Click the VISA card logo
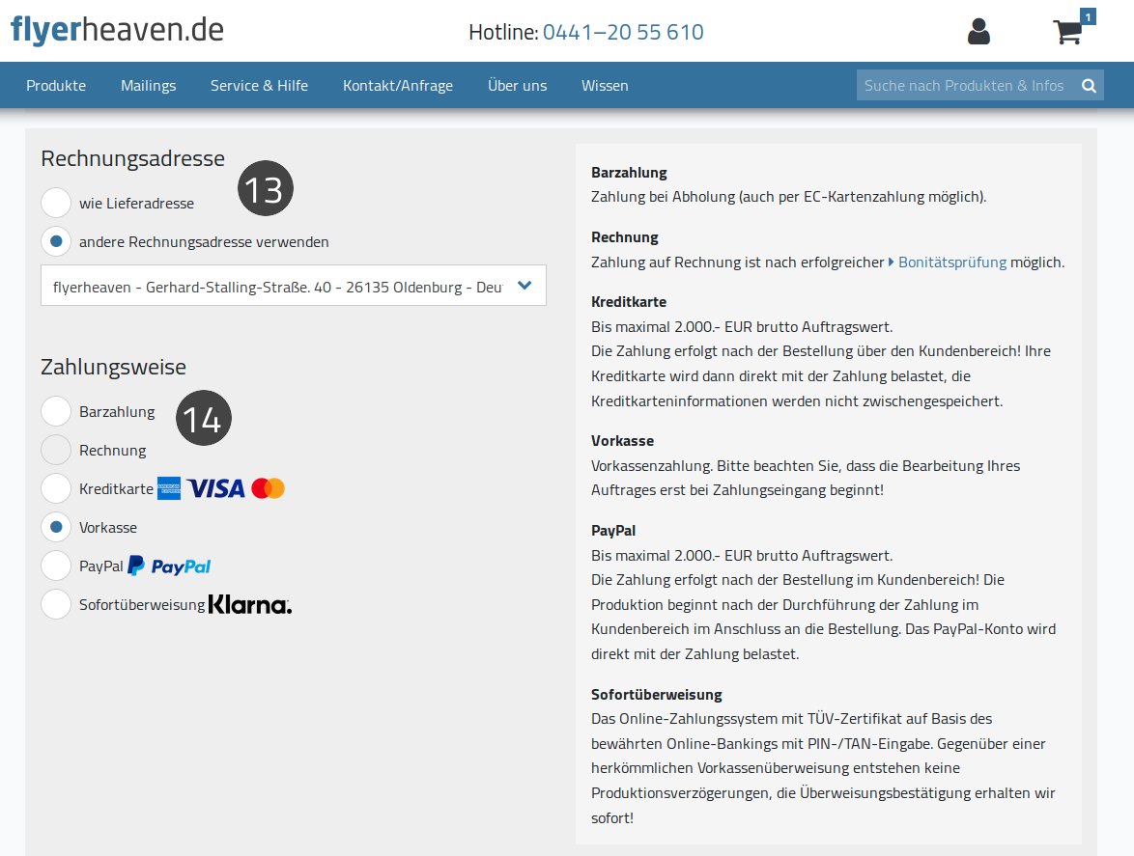 [x=216, y=489]
